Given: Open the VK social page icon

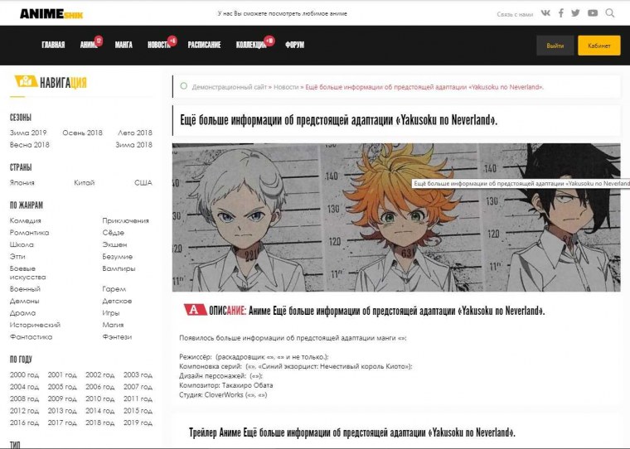Looking at the screenshot, I should [545, 13].
